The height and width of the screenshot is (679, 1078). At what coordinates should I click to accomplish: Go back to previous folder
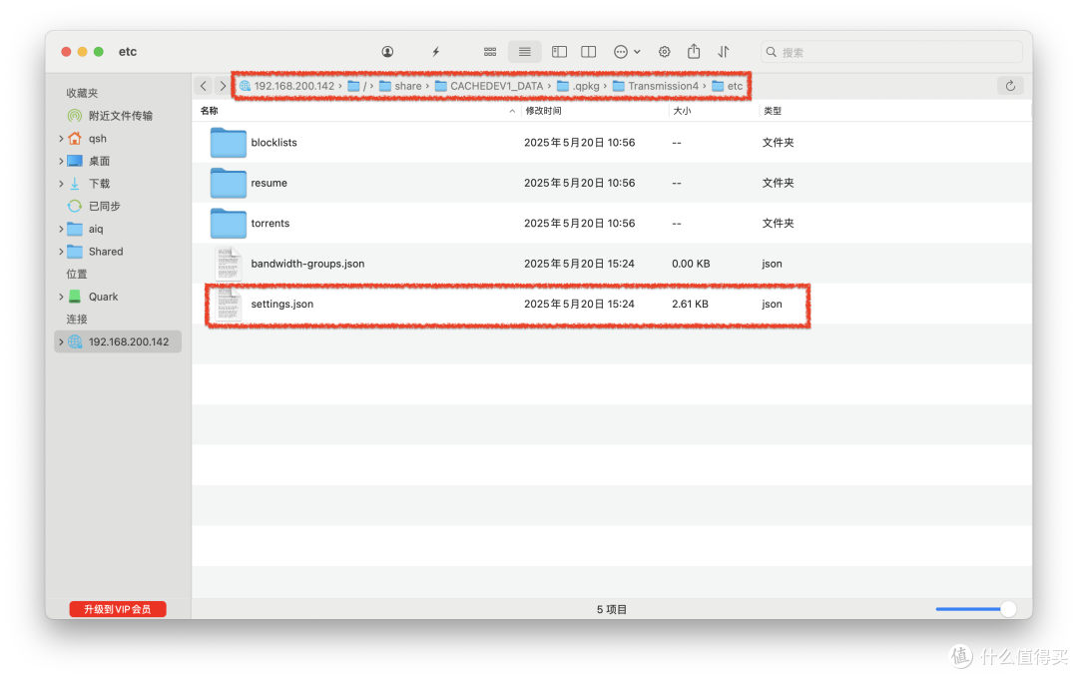[x=204, y=86]
